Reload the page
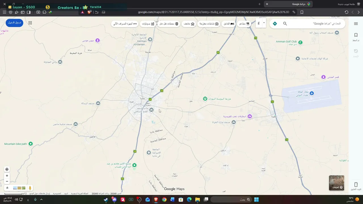The image size is (363, 204). click(x=346, y=12)
